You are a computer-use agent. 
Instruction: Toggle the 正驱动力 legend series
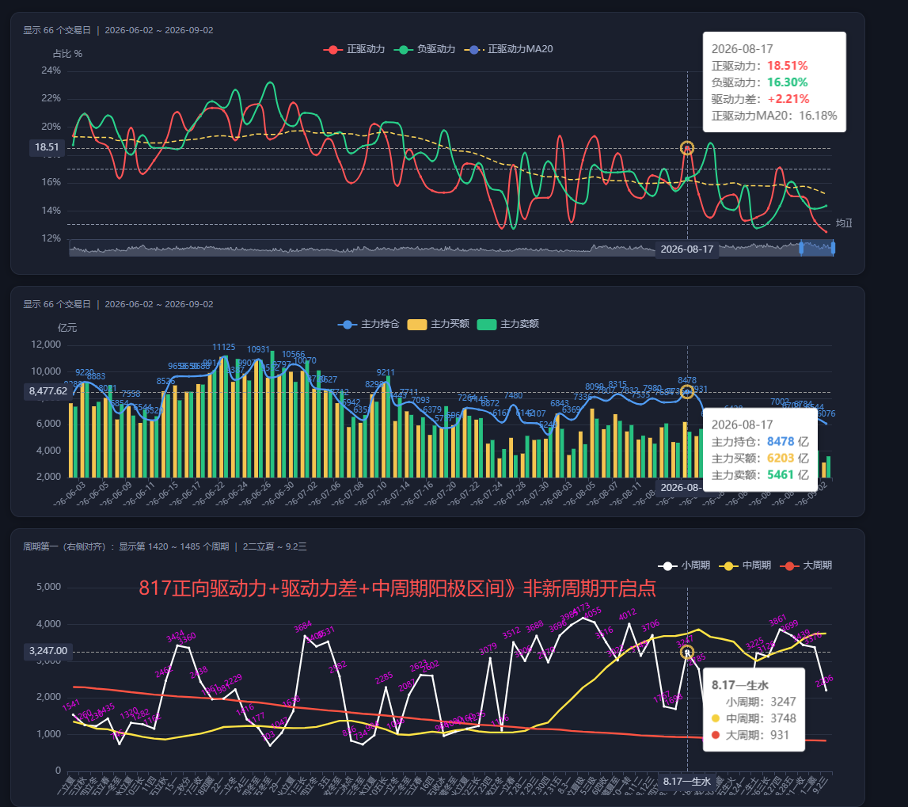click(354, 49)
